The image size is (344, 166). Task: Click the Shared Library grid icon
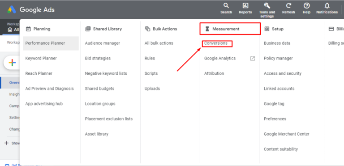click(88, 29)
